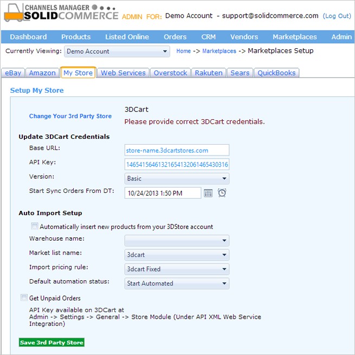Screen dimensions: 355x355
Task: Open the Dashboard menu
Action: click(x=28, y=37)
